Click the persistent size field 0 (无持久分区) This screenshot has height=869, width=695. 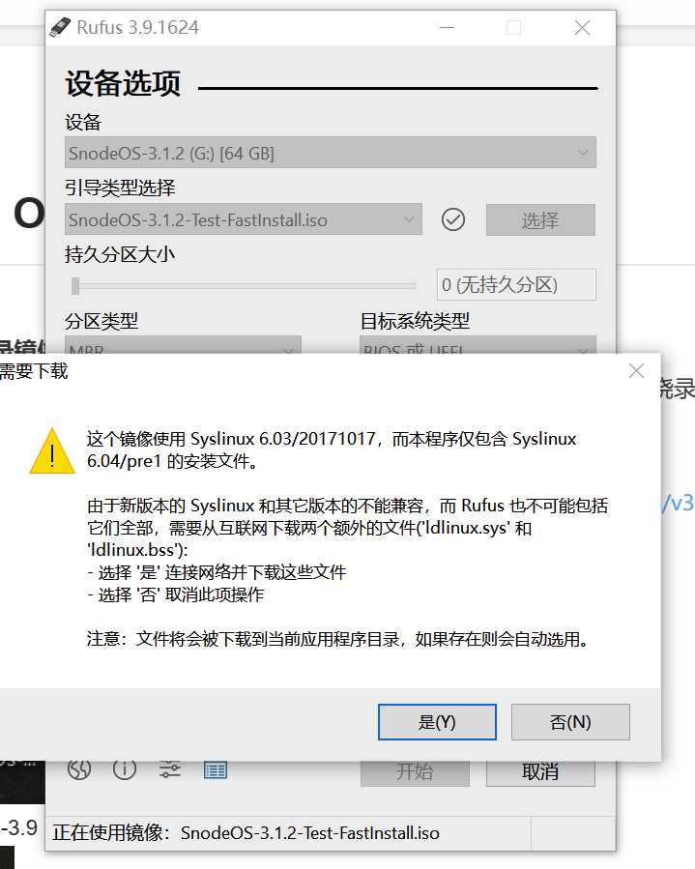tap(516, 285)
